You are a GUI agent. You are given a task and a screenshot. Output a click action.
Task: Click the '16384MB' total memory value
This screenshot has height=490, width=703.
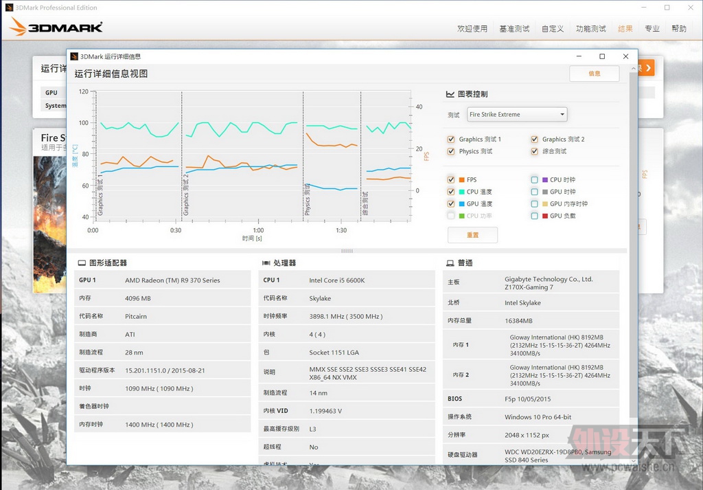tap(519, 321)
